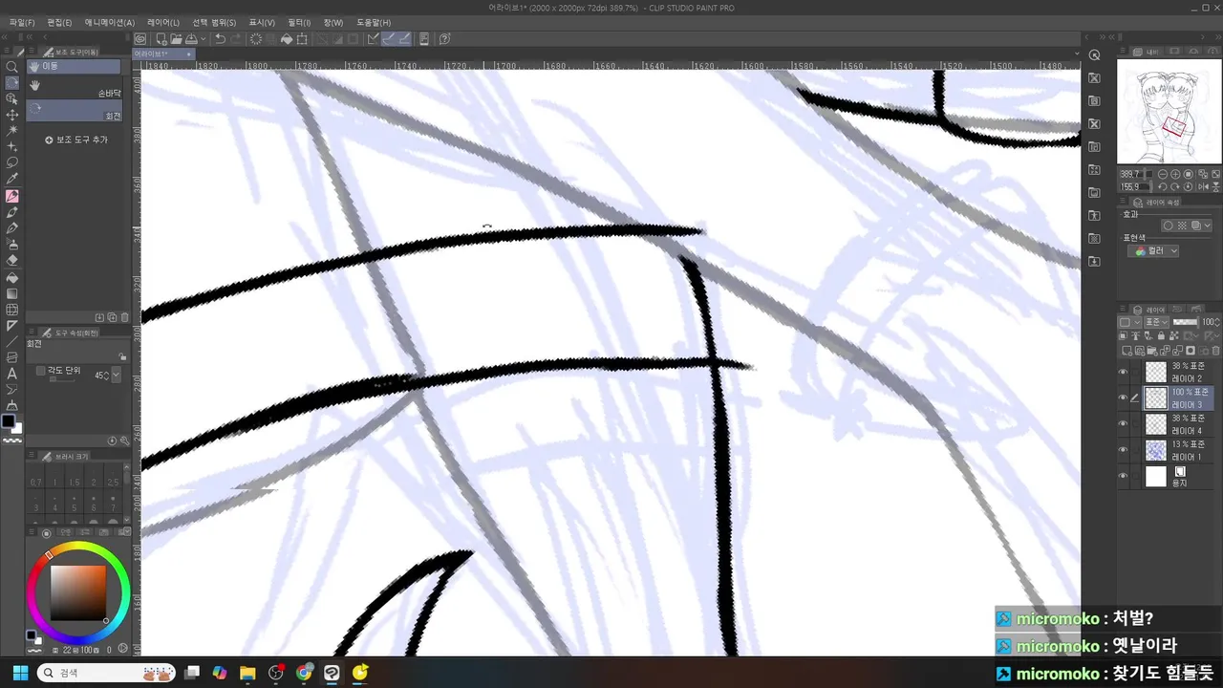Open the angle unit 45 dropdown
Screen dimensions: 1223x688
(x=117, y=376)
